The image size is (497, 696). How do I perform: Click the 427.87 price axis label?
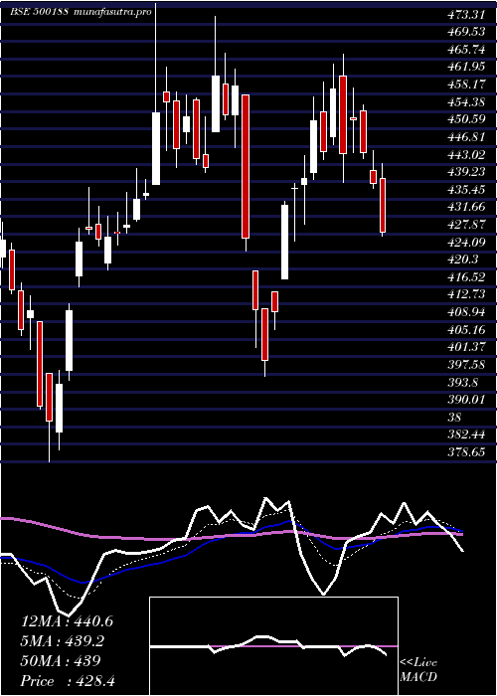(464, 225)
